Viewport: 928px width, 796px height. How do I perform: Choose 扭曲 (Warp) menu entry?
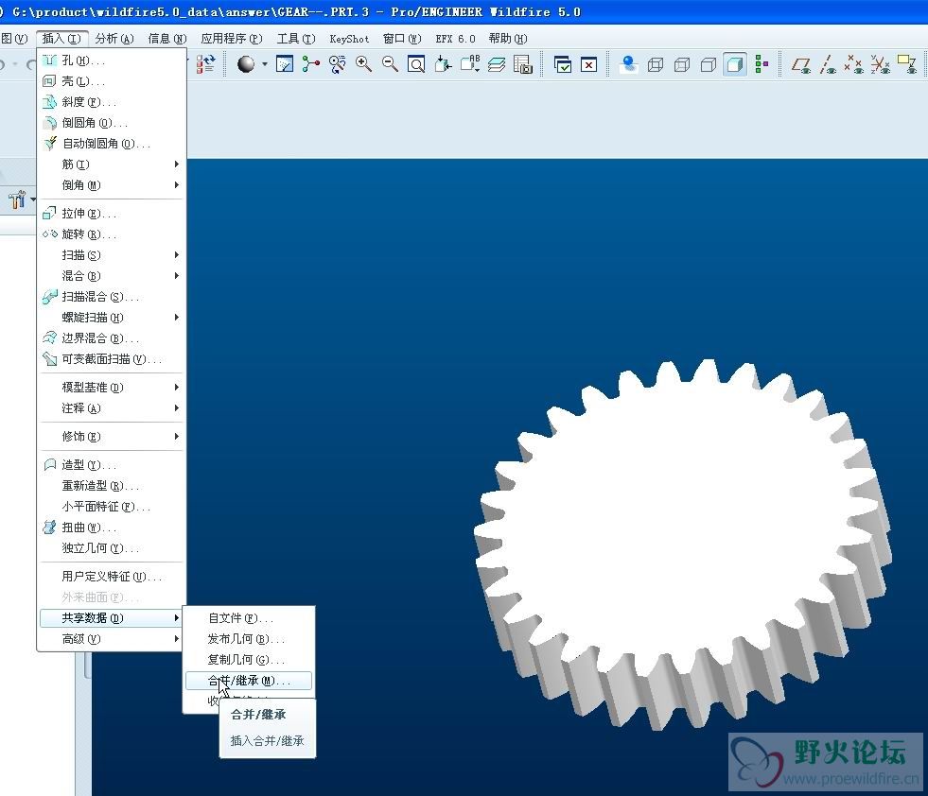coord(112,527)
